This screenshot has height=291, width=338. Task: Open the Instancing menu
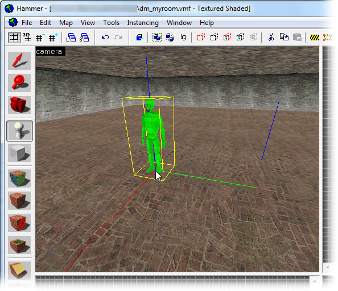tap(143, 23)
